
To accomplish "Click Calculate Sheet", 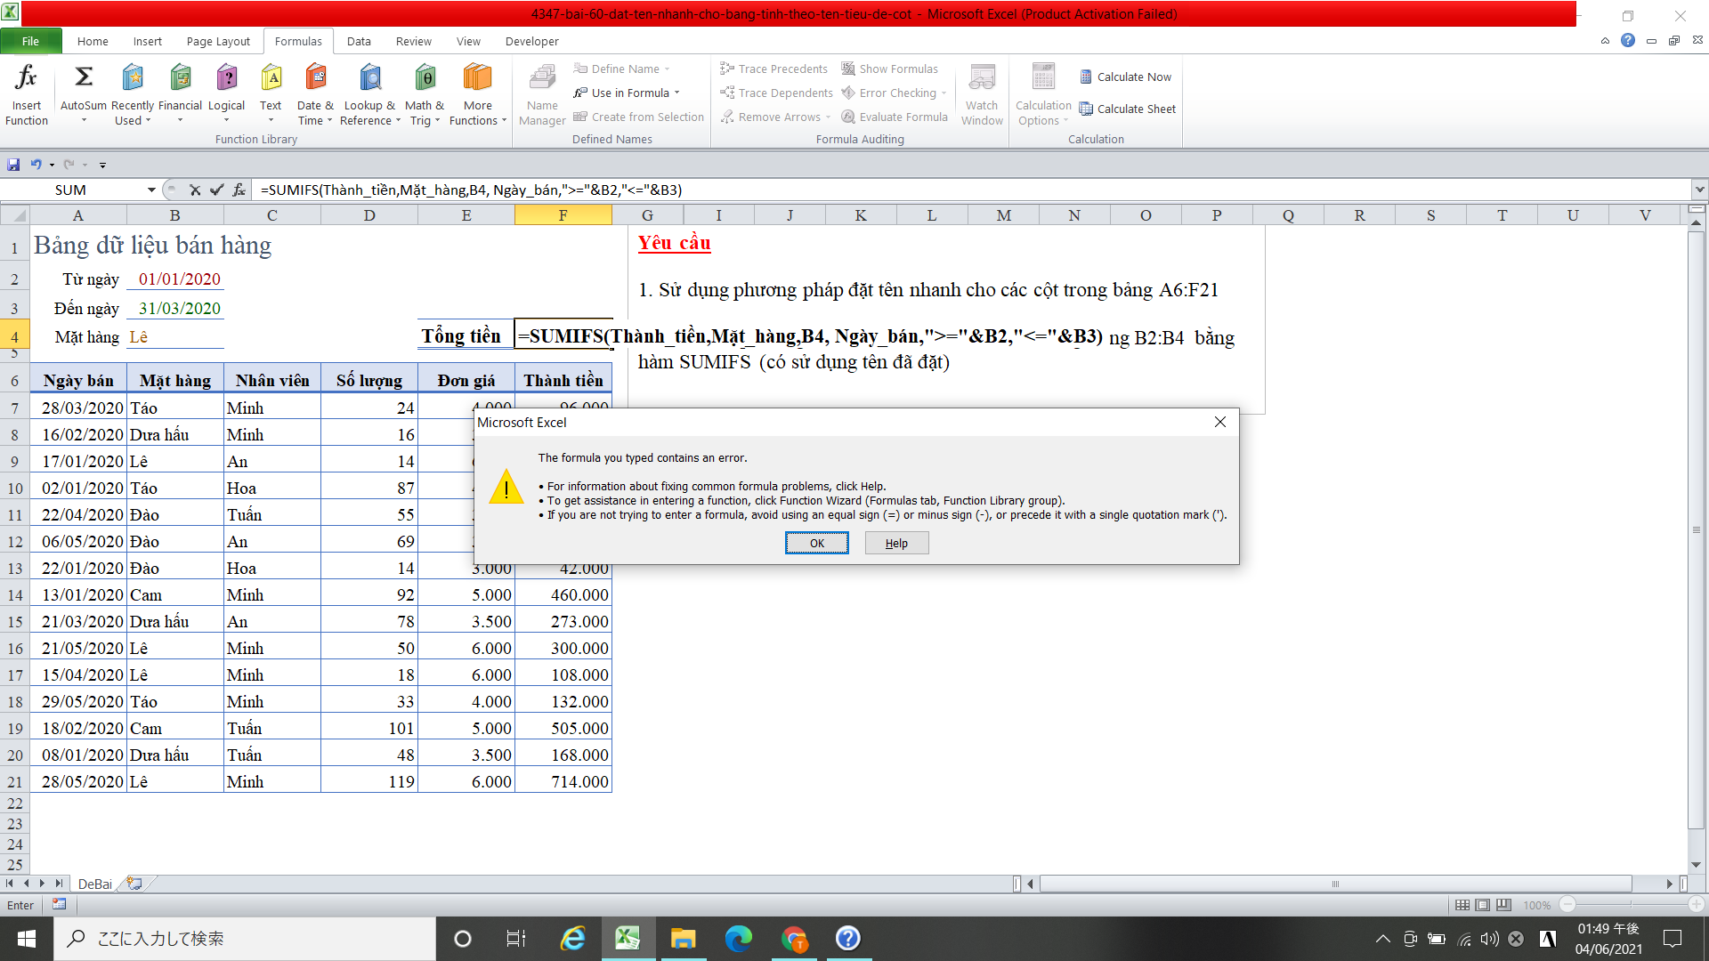I will 1128,109.
